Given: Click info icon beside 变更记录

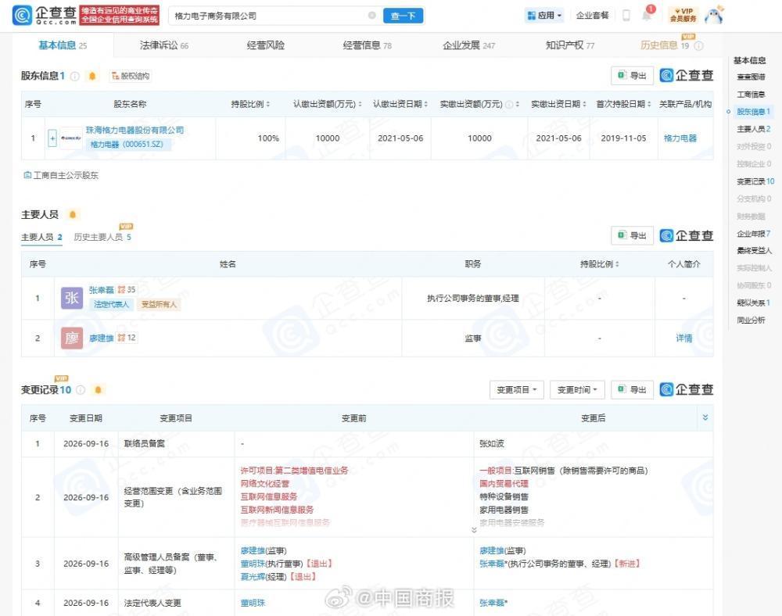Looking at the screenshot, I should (81, 390).
